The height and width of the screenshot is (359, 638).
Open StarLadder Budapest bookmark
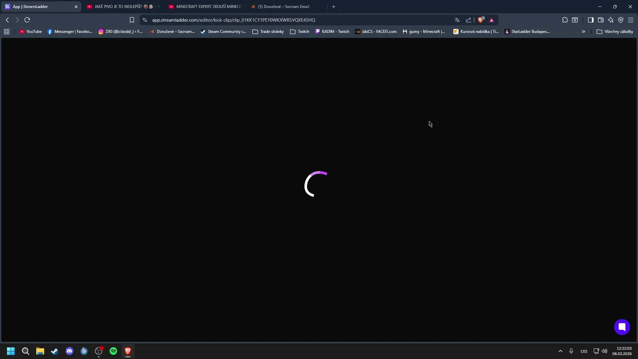(527, 31)
